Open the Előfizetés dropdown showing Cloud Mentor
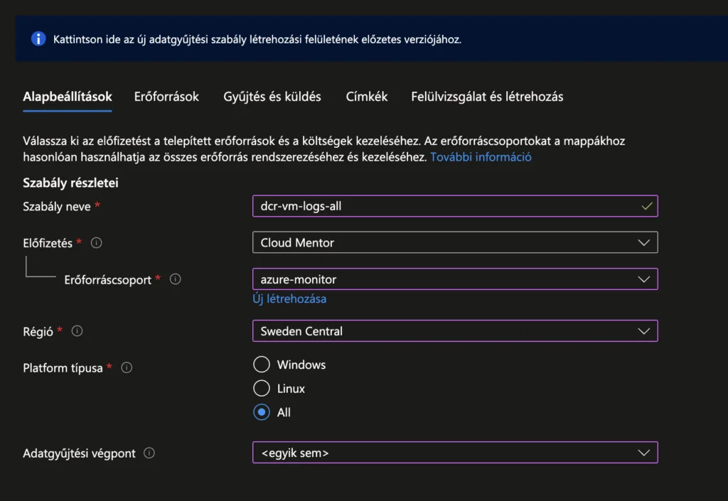 (x=454, y=243)
